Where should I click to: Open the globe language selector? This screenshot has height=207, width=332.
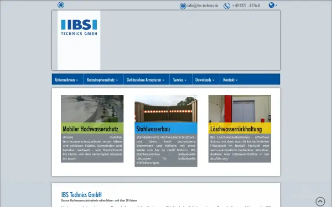[273, 5]
